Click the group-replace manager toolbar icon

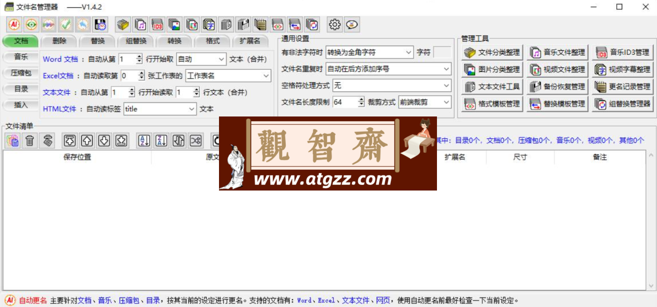coord(312,24)
